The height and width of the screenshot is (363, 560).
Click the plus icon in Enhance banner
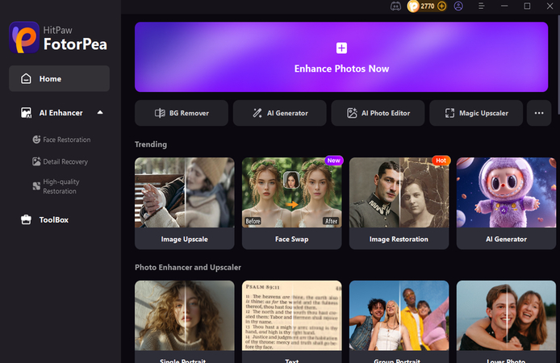tap(341, 48)
